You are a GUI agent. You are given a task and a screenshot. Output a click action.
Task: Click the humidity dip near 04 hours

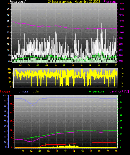tap(32, 105)
